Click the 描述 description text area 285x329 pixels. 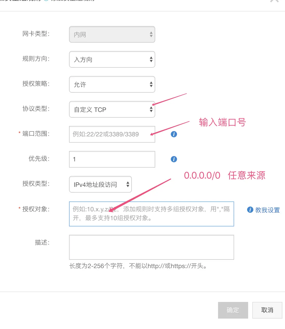click(x=152, y=247)
